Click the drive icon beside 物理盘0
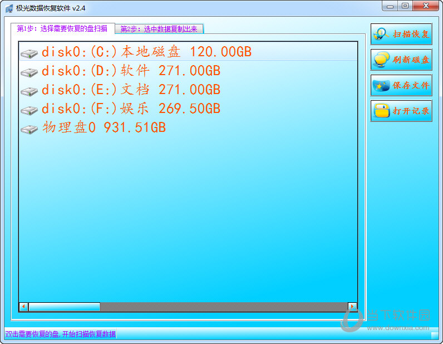This screenshot has height=344, width=443. point(29,129)
